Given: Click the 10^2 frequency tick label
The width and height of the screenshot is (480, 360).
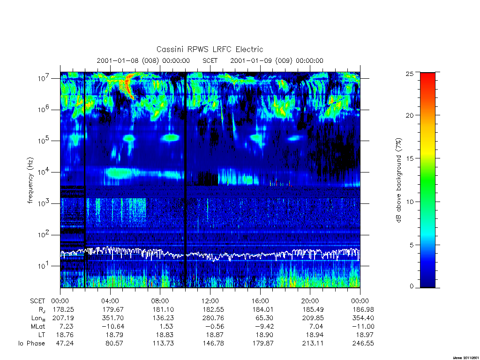Looking at the screenshot, I should coord(44,235).
